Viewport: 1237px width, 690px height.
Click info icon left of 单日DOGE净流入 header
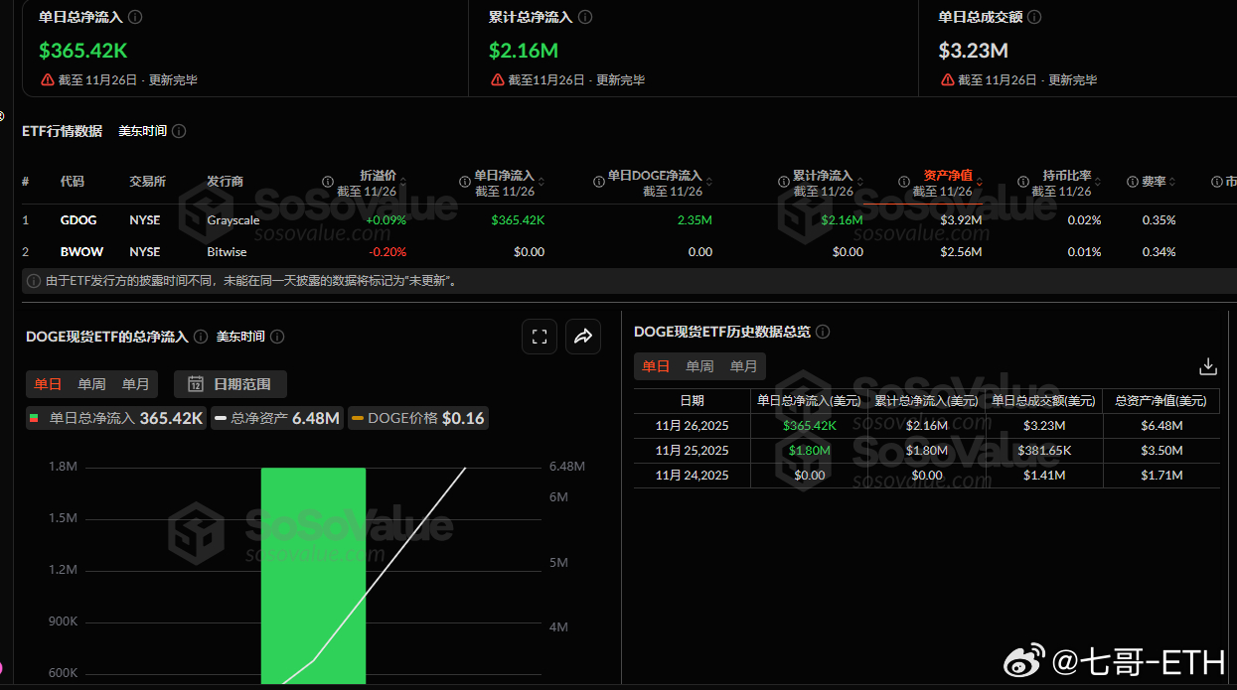599,182
